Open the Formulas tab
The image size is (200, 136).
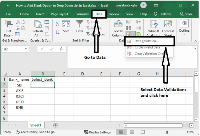(x=82, y=14)
